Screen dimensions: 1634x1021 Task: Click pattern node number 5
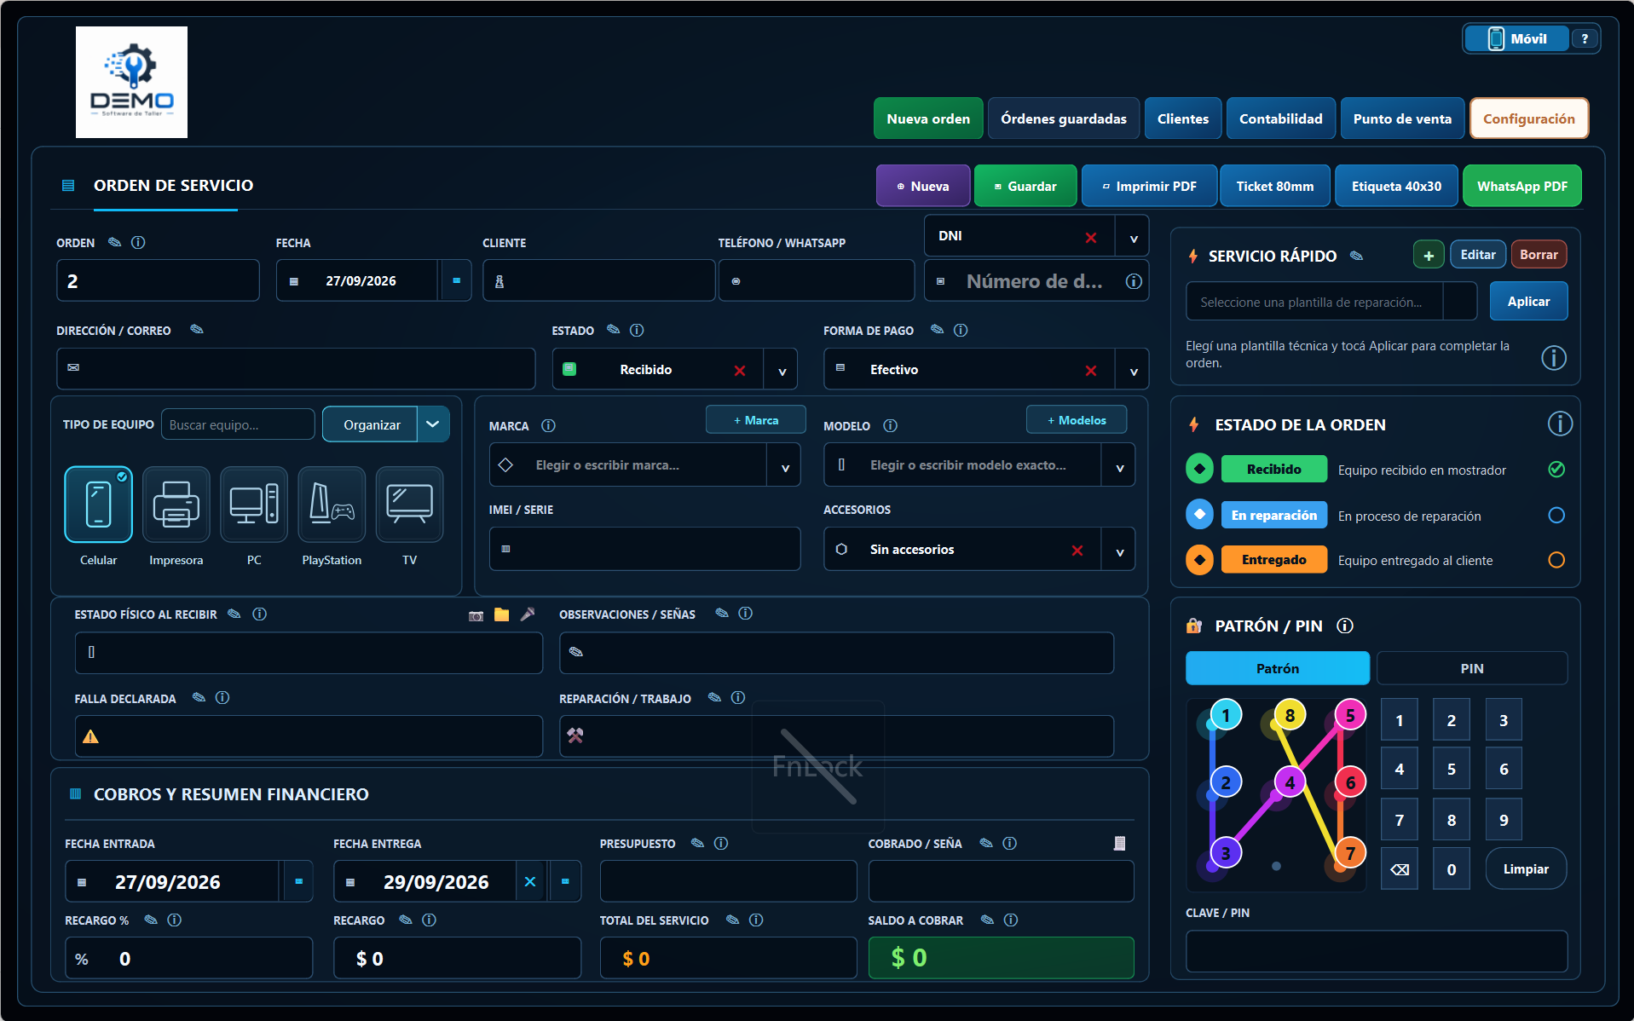pos(1350,715)
